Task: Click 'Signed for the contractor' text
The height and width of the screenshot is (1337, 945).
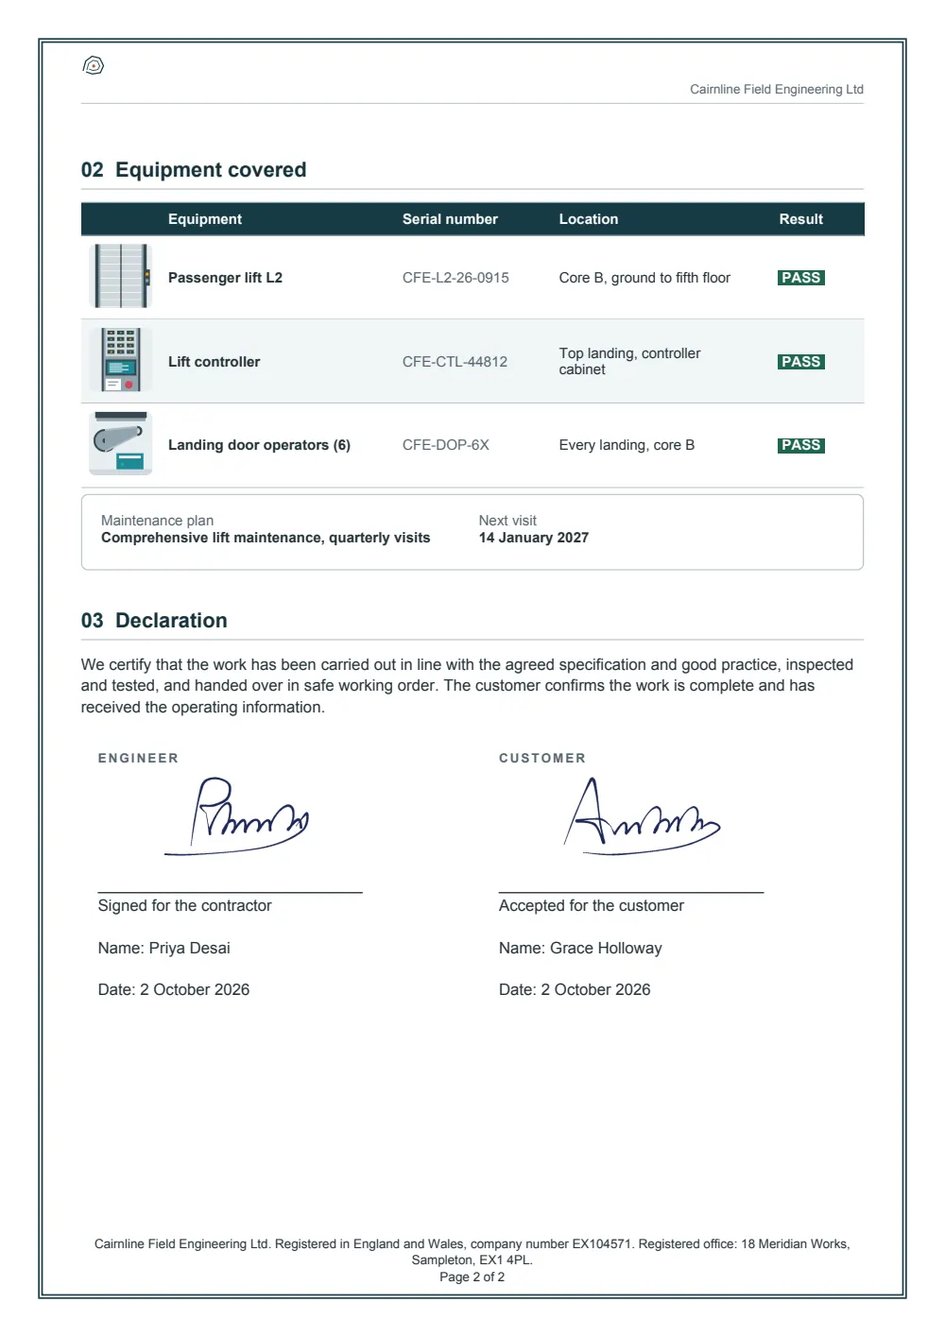Action: click(184, 905)
